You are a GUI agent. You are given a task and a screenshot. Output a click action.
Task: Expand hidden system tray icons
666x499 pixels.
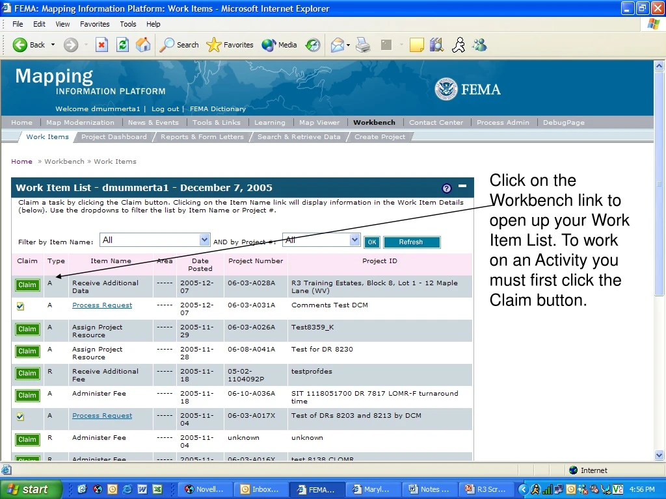[524, 489]
